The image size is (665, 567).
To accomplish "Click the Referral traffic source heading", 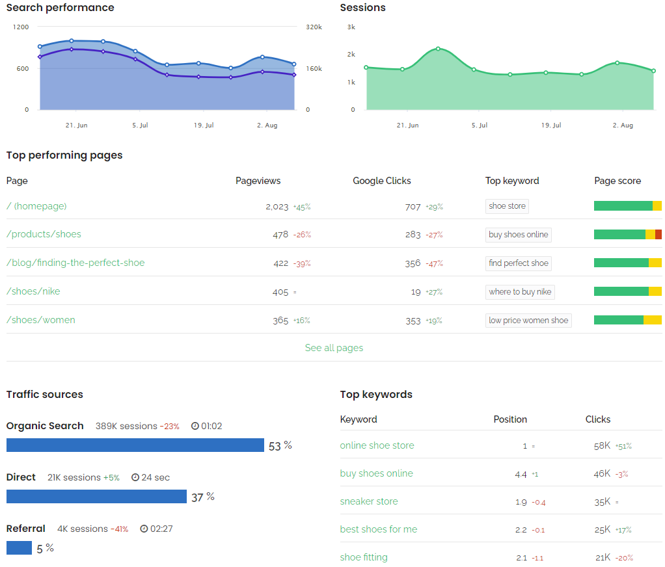I will tap(25, 529).
